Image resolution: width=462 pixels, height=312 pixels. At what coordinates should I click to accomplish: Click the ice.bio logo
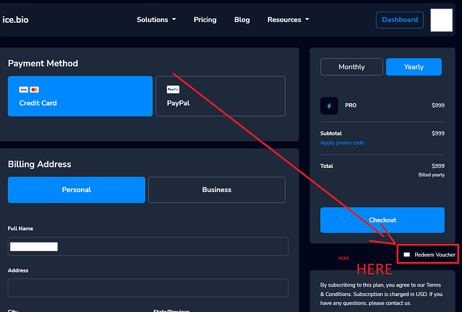point(15,19)
